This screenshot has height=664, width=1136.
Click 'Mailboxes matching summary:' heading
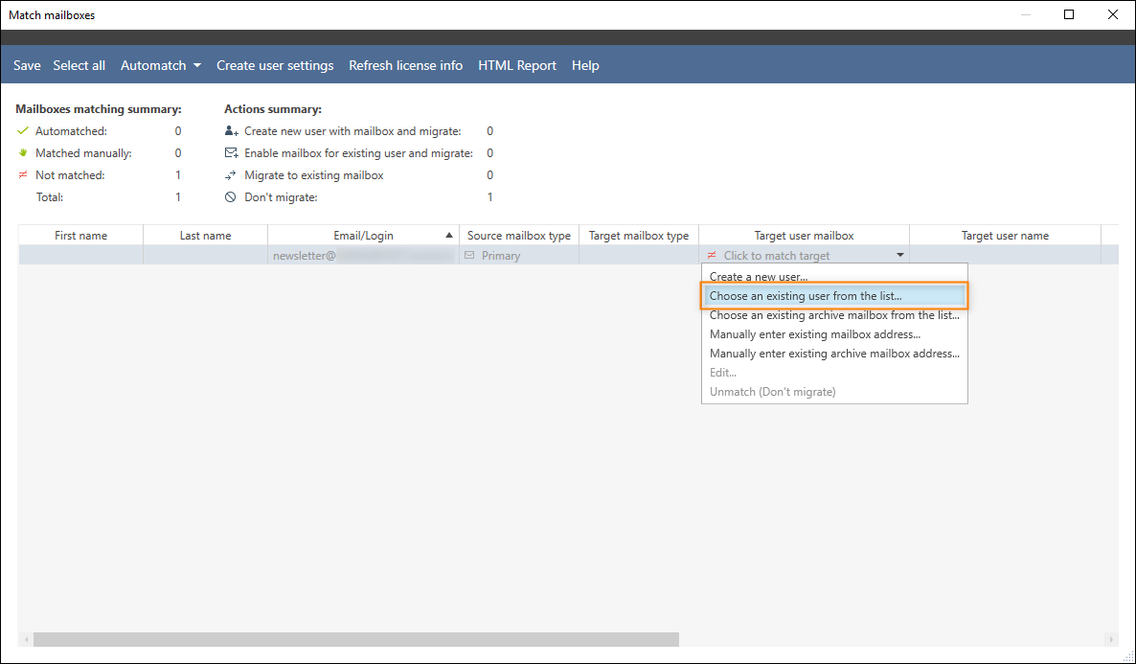[x=99, y=108]
